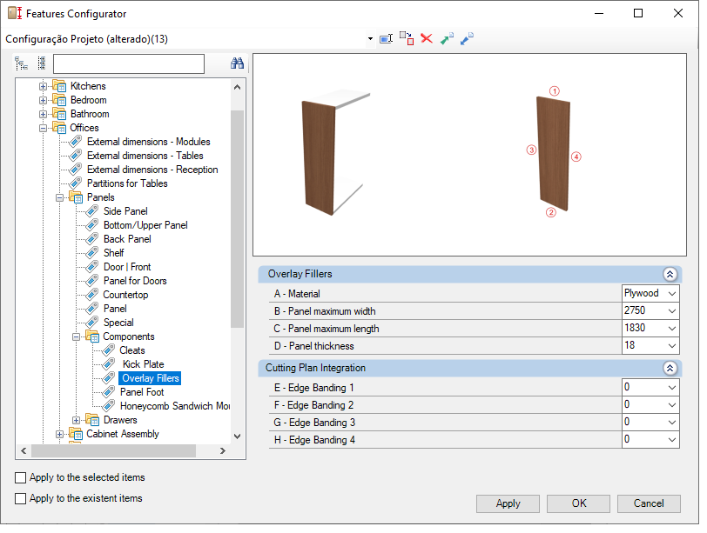Select Panel for Doors tree item
The width and height of the screenshot is (707, 533).
coord(135,281)
